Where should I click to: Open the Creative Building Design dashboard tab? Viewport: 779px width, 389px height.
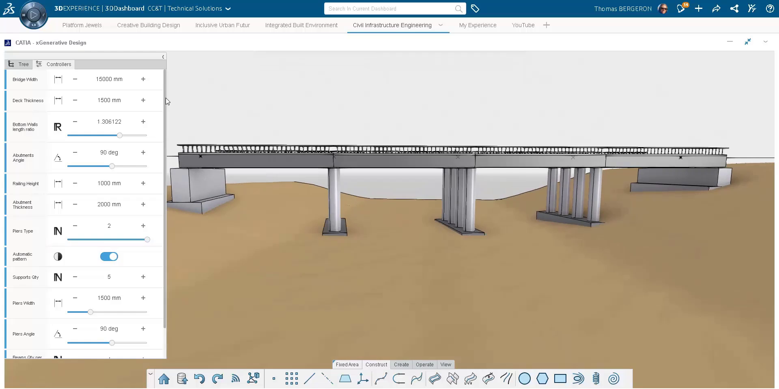(x=148, y=25)
